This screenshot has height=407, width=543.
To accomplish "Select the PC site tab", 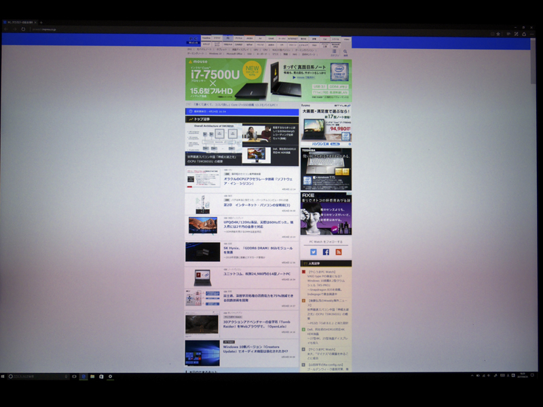I will 227,39.
